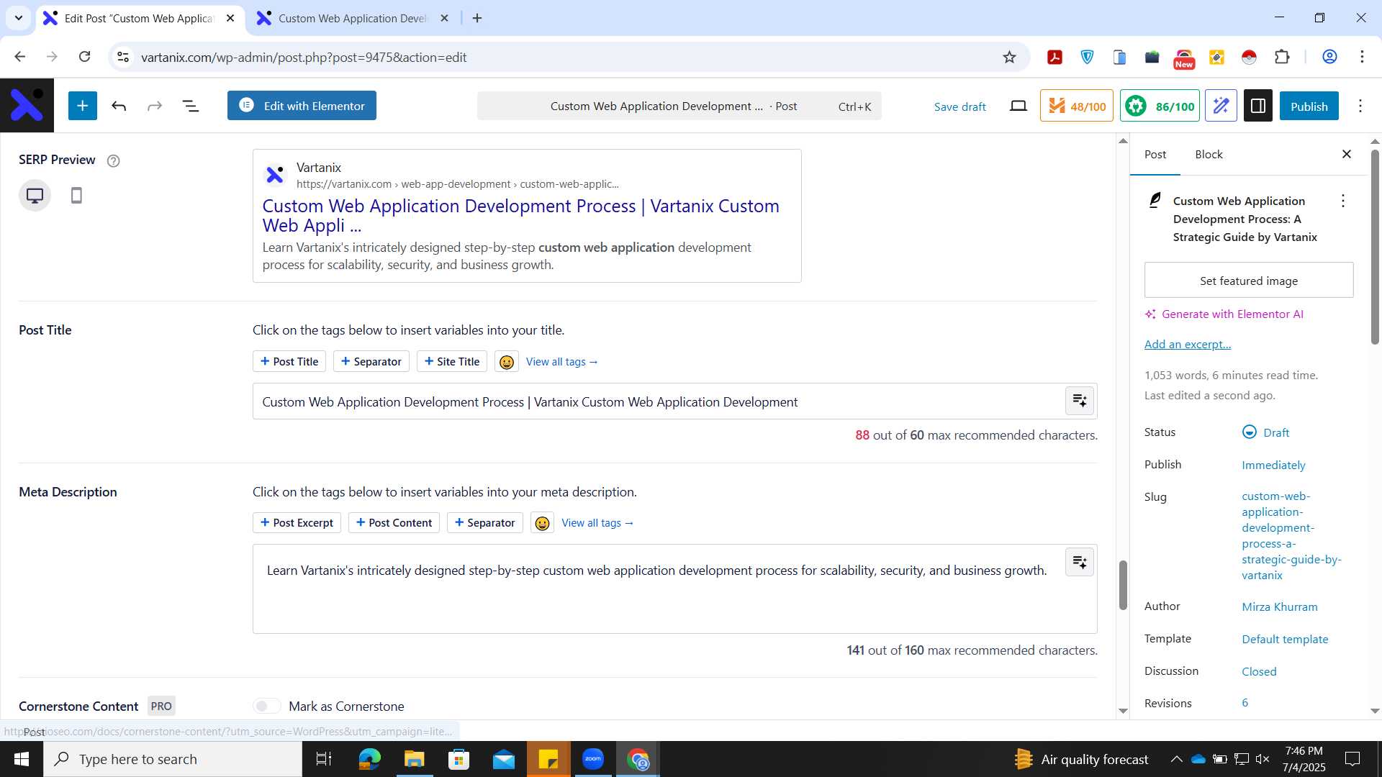Switch to Edit Post browser tab
This screenshot has height=777, width=1382.
pyautogui.click(x=138, y=19)
